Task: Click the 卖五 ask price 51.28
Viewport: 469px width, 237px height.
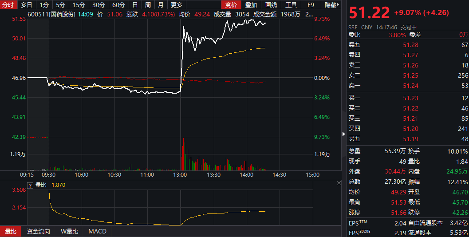Action: coord(410,45)
